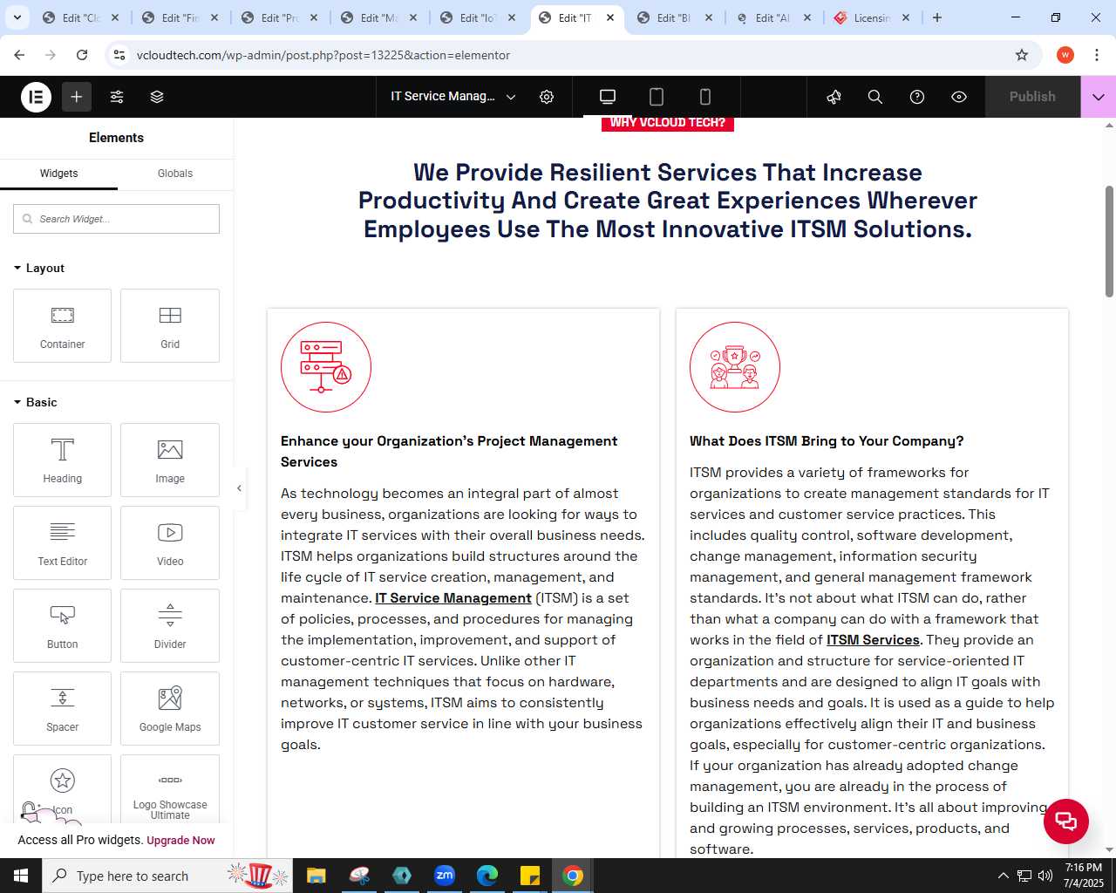Image resolution: width=1116 pixels, height=893 pixels.
Task: Click the canvas vertical scrollbar thumb
Action: click(x=1109, y=241)
